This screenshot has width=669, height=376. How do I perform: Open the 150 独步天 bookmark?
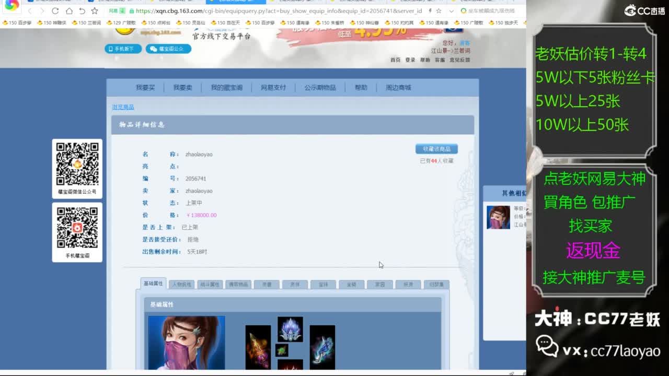tap(503, 23)
